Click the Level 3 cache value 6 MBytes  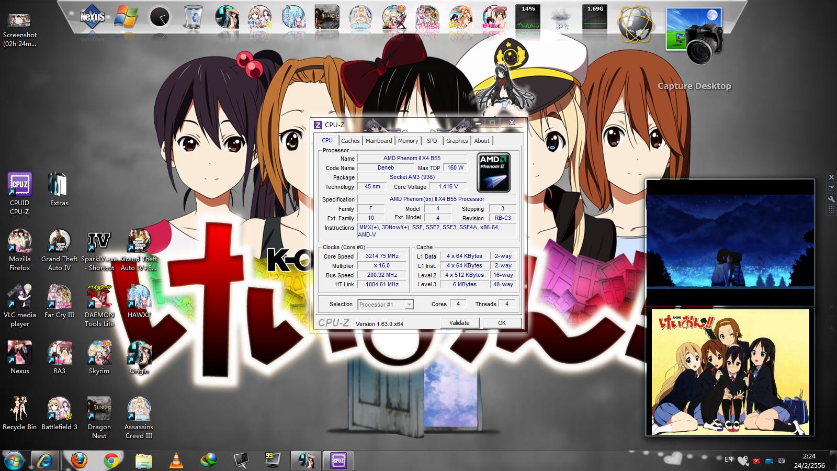point(465,285)
